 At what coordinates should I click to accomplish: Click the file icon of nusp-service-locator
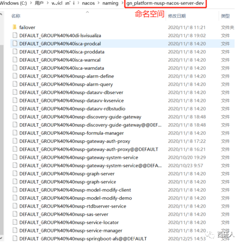(x=15, y=222)
